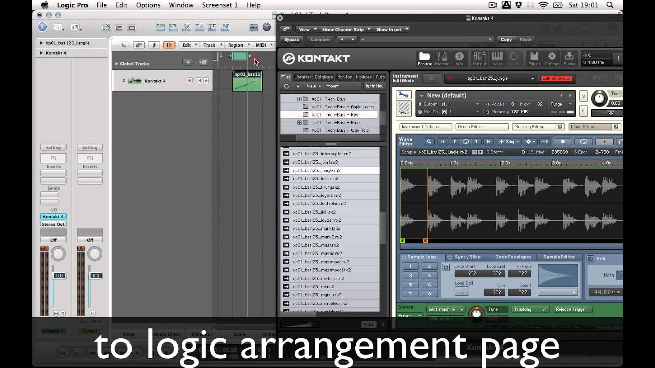Mute the Kontakt 4 track
The height and width of the screenshot is (368, 655).
point(199,81)
